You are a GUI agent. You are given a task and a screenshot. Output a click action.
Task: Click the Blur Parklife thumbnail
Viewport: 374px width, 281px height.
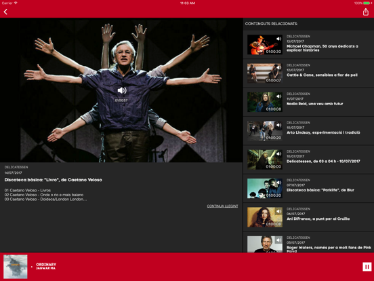point(265,188)
